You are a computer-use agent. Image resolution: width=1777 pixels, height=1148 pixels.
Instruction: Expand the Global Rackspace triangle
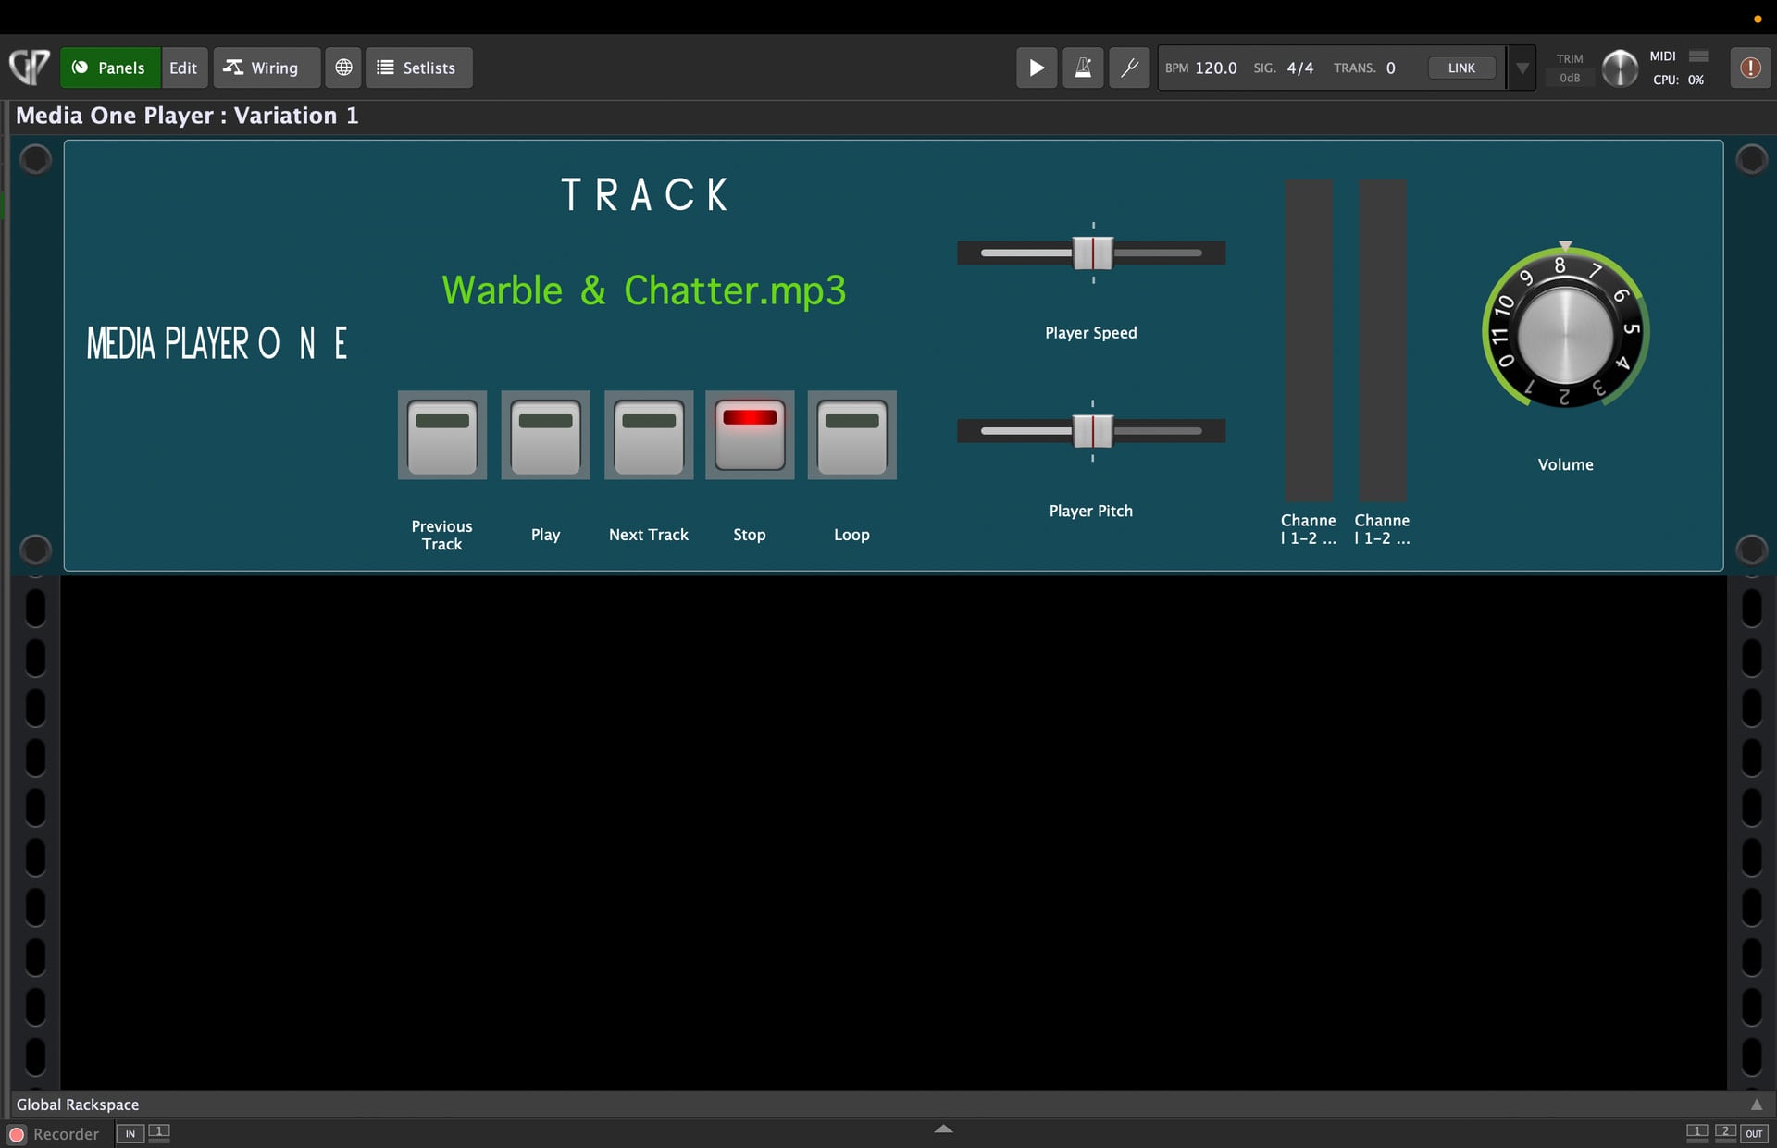point(1756,1105)
